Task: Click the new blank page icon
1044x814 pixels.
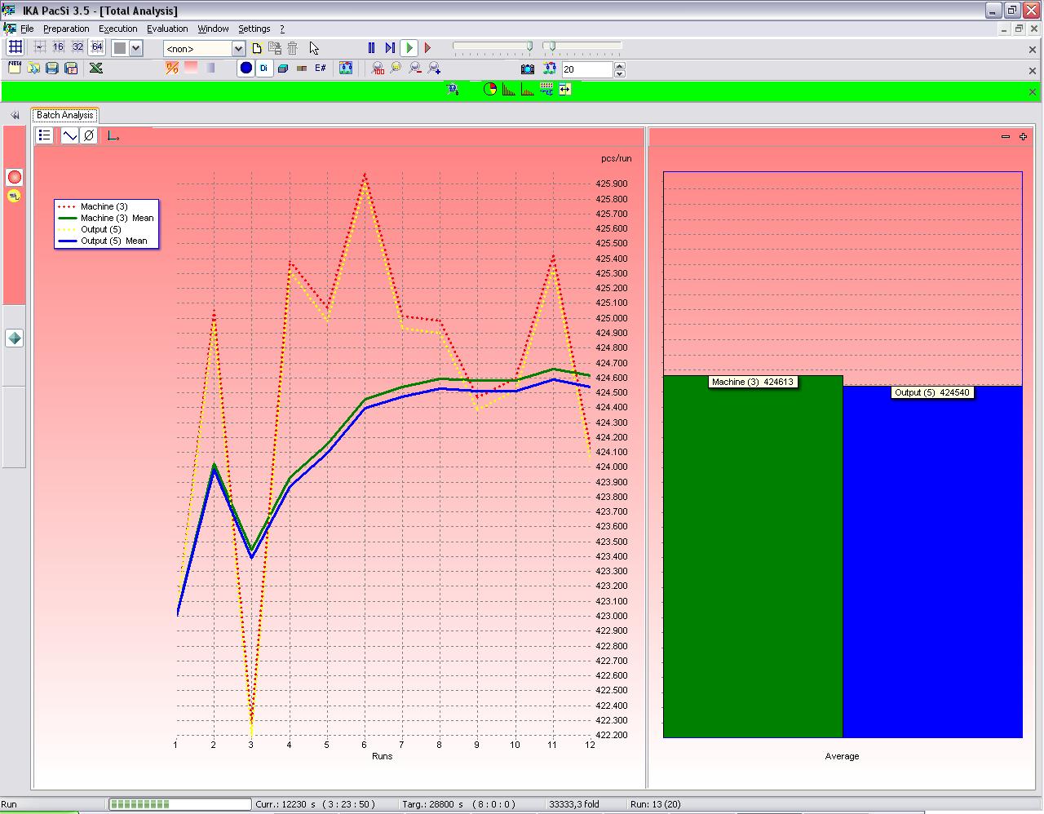Action: (256, 48)
